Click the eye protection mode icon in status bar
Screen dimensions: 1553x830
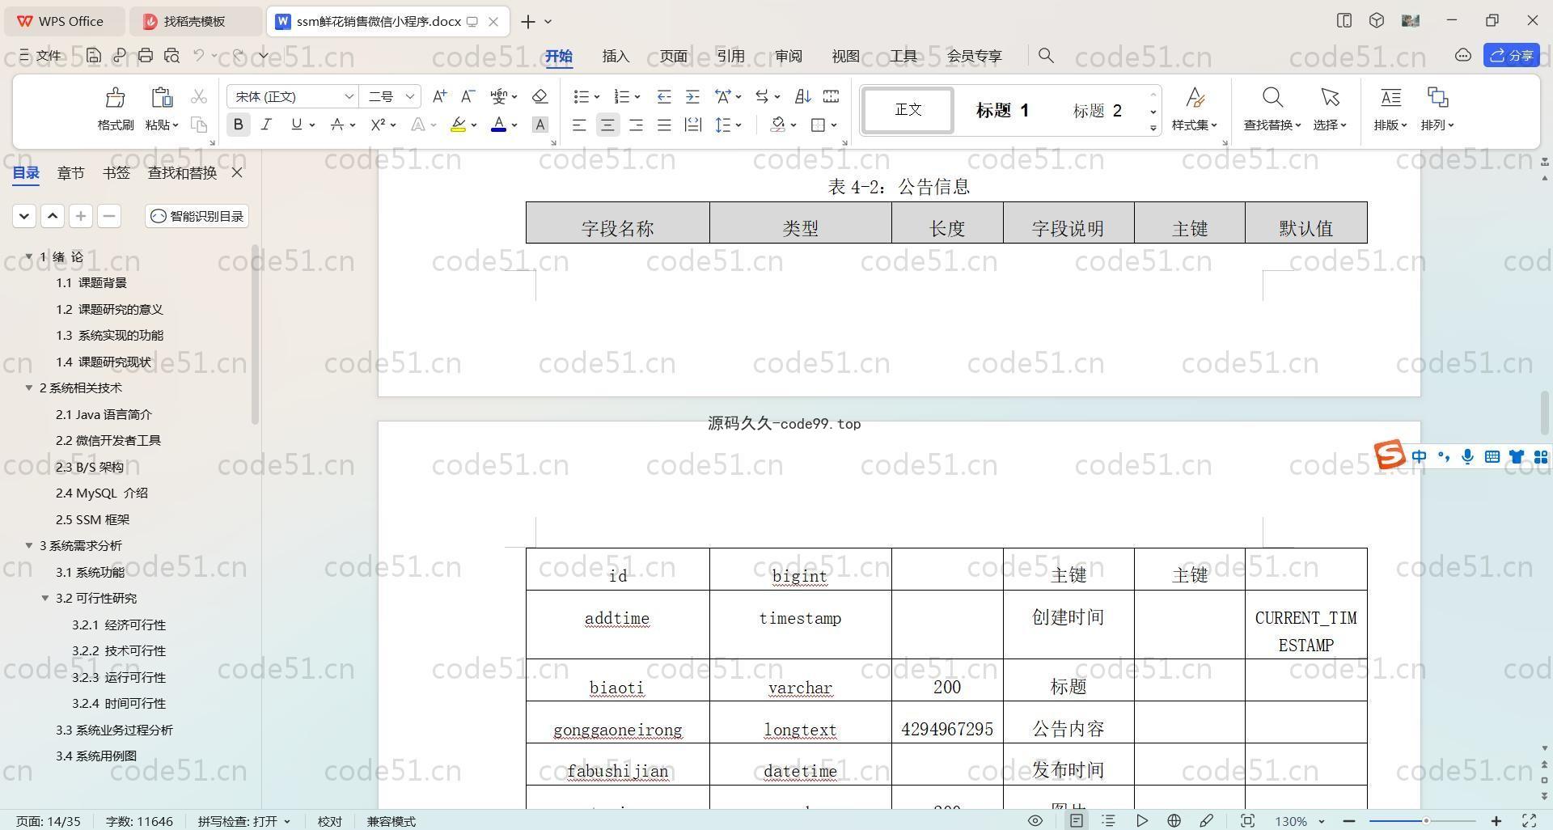pos(1035,820)
